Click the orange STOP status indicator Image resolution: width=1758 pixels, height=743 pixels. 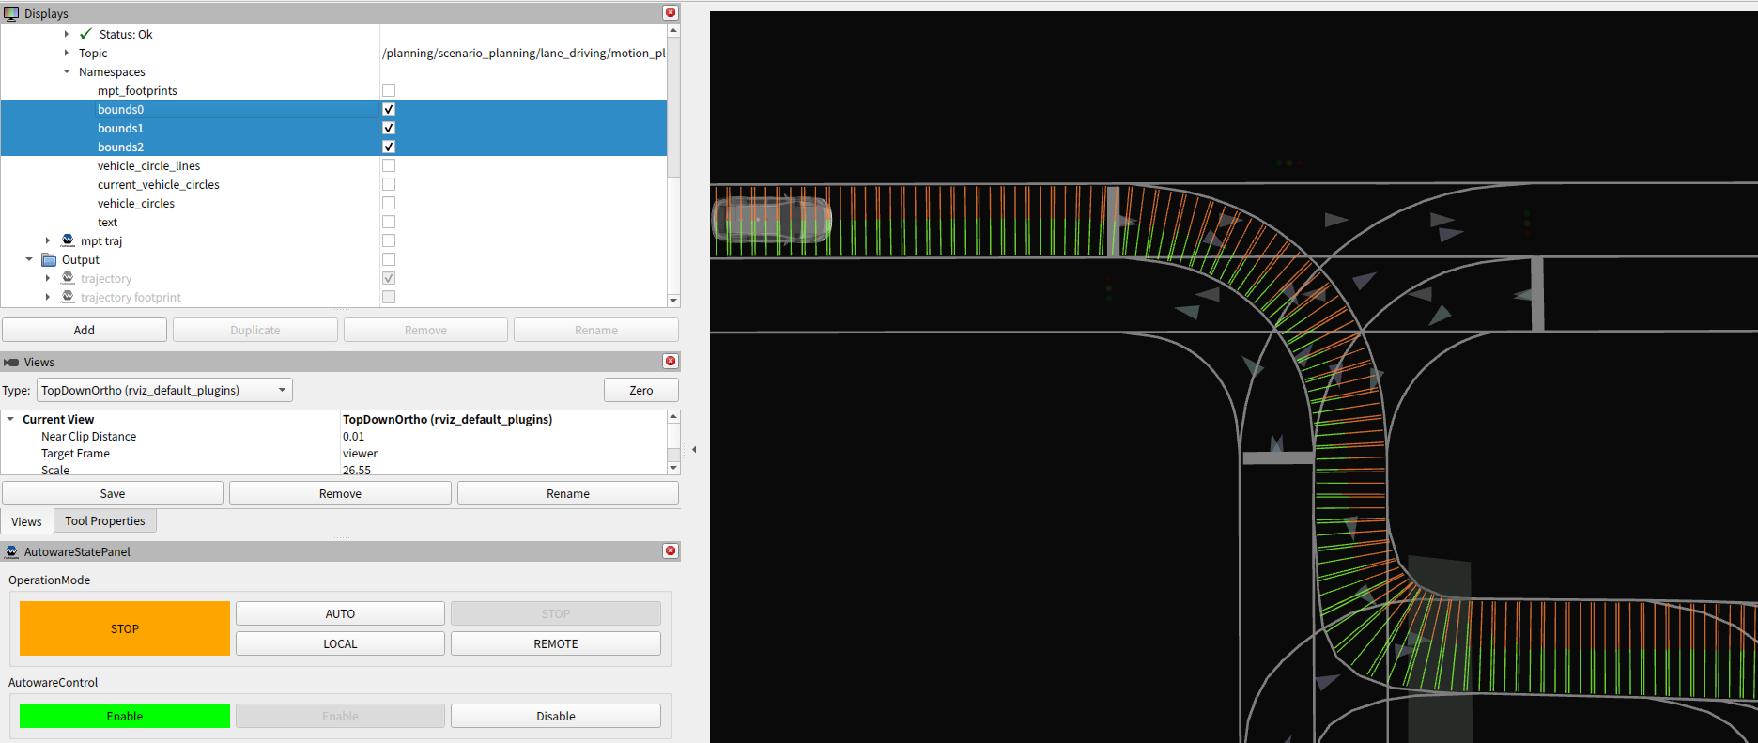point(125,628)
